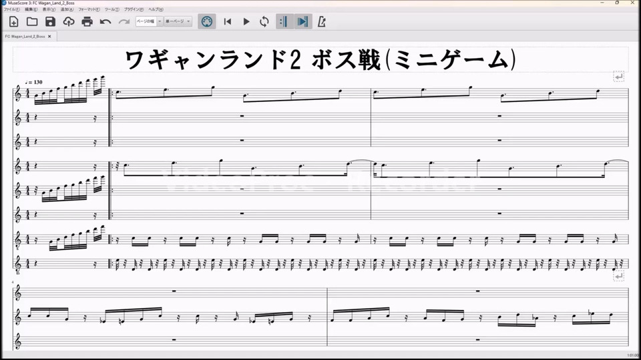Open the page width zoom dropdown
This screenshot has height=360, width=641.
(149, 21)
